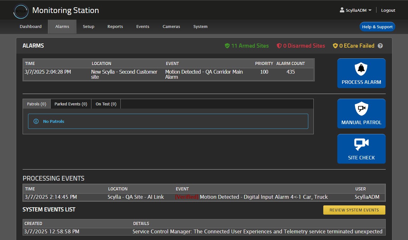The height and width of the screenshot is (240, 408).
Task: Click the user profile icon
Action: tap(342, 10)
